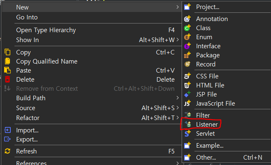This screenshot has width=271, height=165.
Task: Click the Other wizard icon
Action: tap(187, 158)
